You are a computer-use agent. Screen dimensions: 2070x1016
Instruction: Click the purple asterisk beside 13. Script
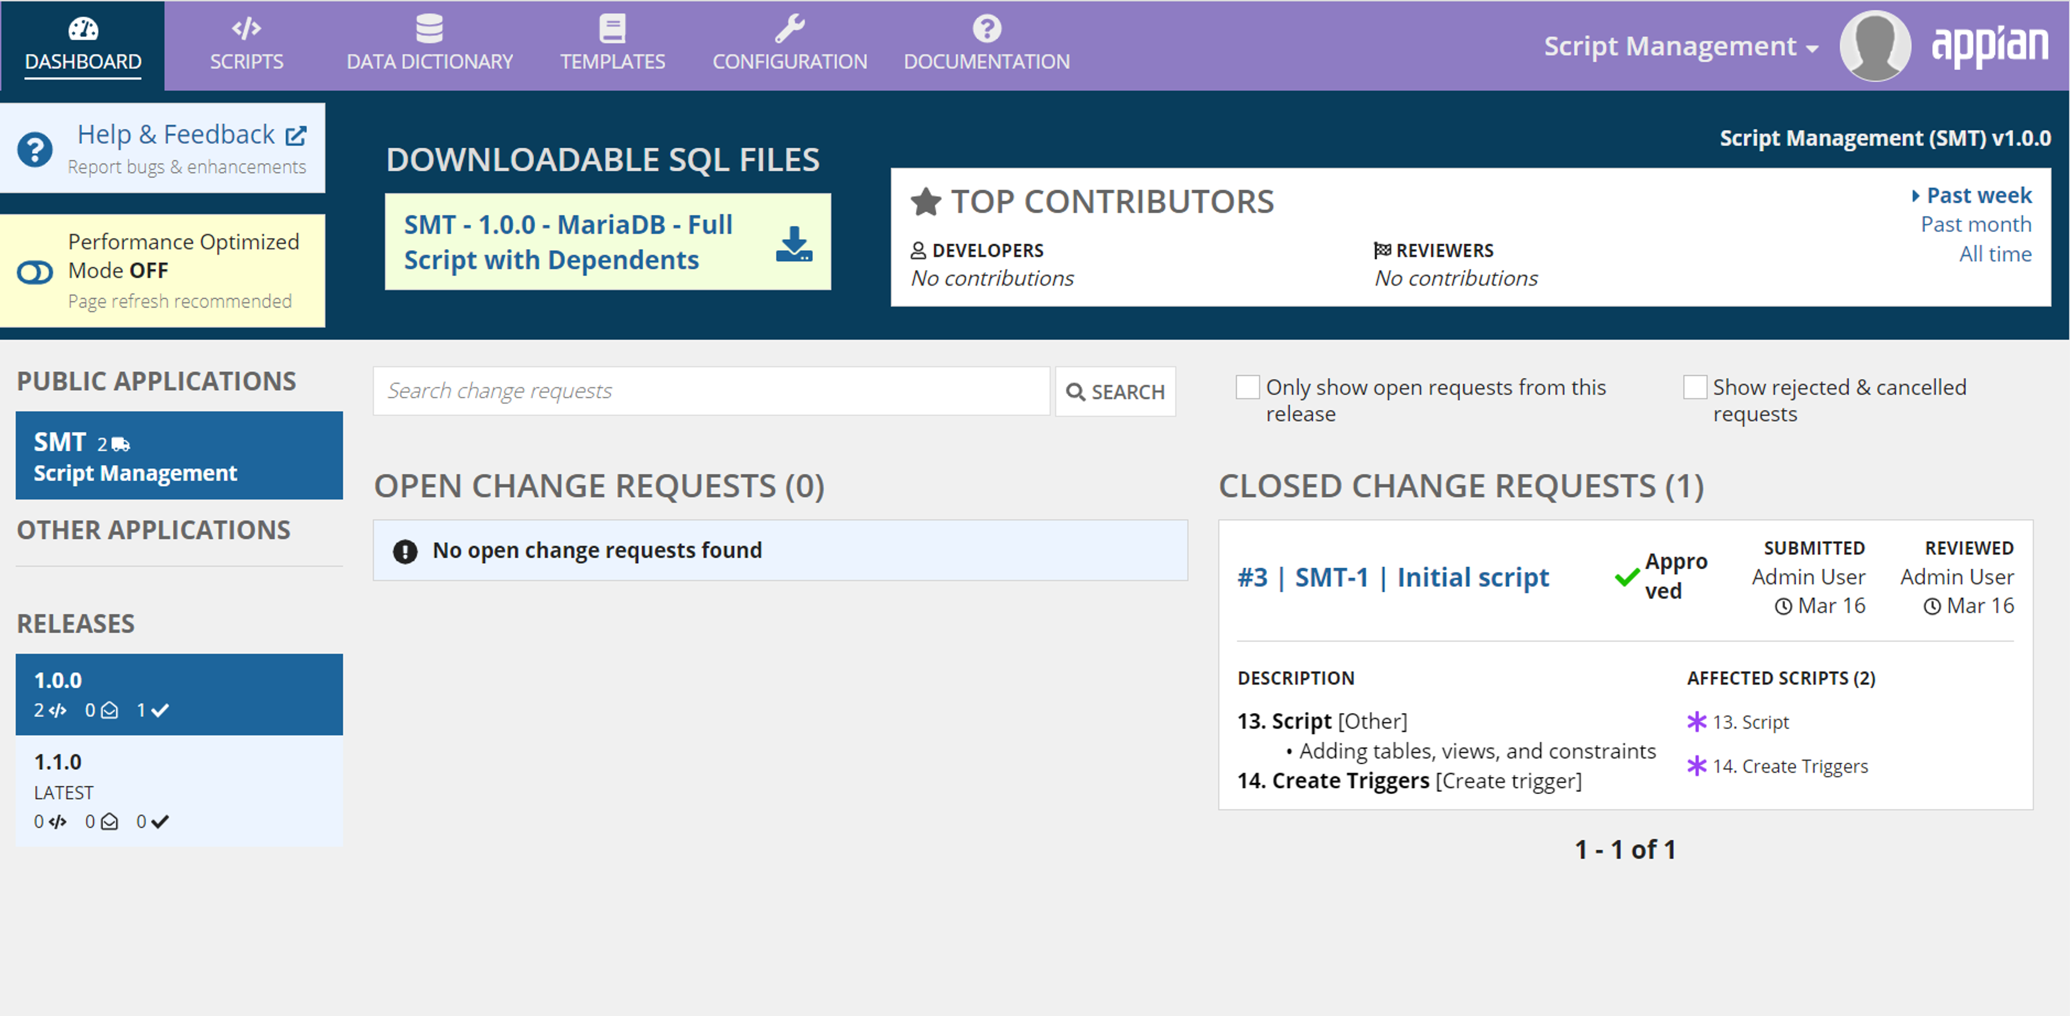click(1696, 721)
